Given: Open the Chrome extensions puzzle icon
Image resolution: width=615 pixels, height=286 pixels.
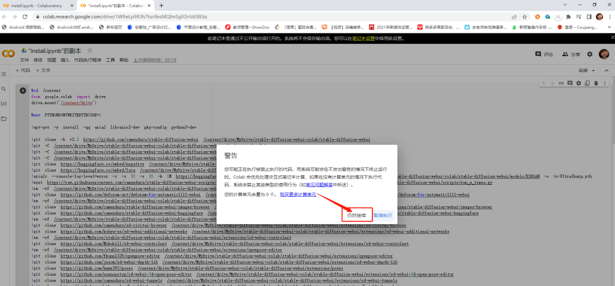Looking at the screenshot, I should 568,17.
